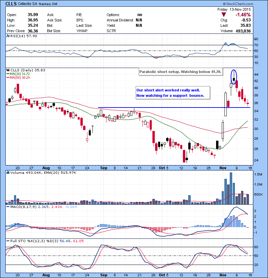The width and height of the screenshot is (268, 278).
Task: Click the Low value 35.24
Action: [x=33, y=25]
